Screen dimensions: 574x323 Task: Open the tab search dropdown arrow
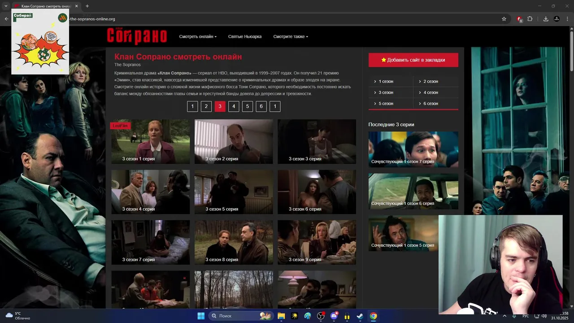(6, 6)
